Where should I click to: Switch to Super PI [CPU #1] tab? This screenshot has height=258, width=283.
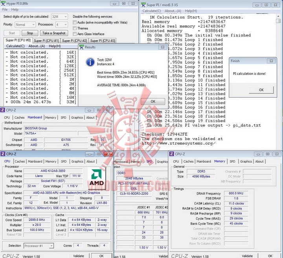click(x=46, y=41)
